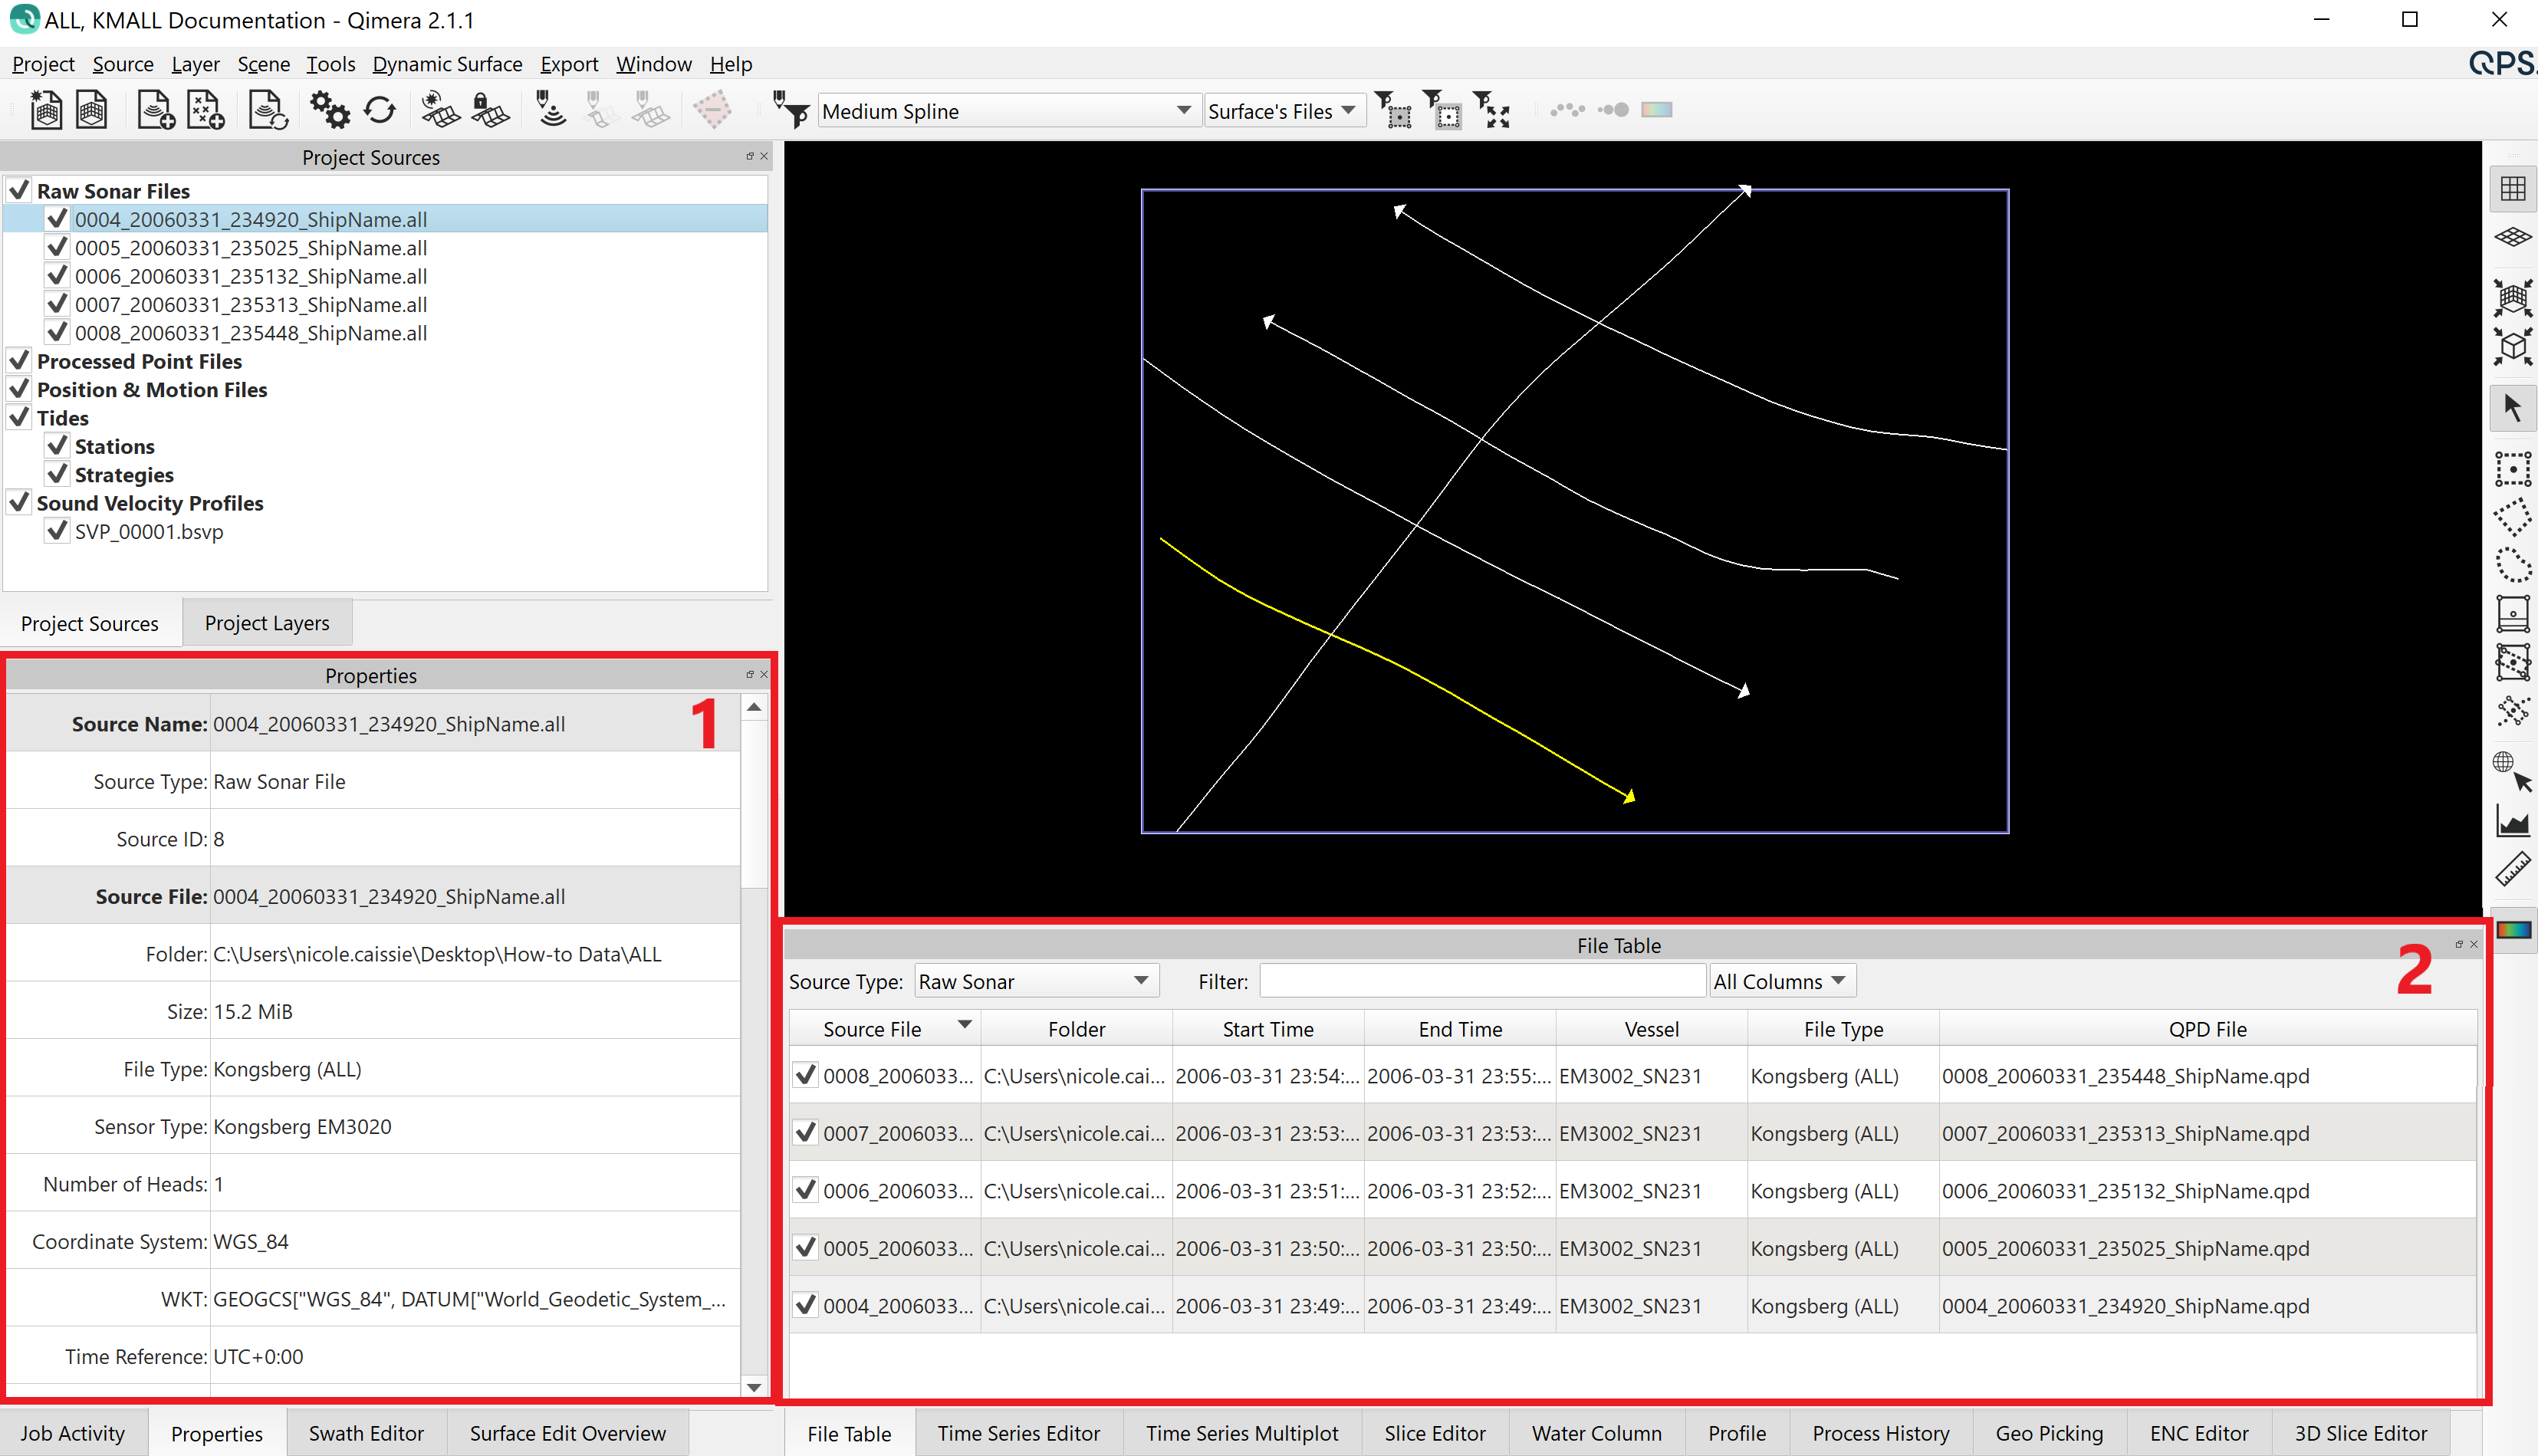This screenshot has width=2538, height=1456.
Task: Select the rectangular selection tool
Action: click(2512, 469)
